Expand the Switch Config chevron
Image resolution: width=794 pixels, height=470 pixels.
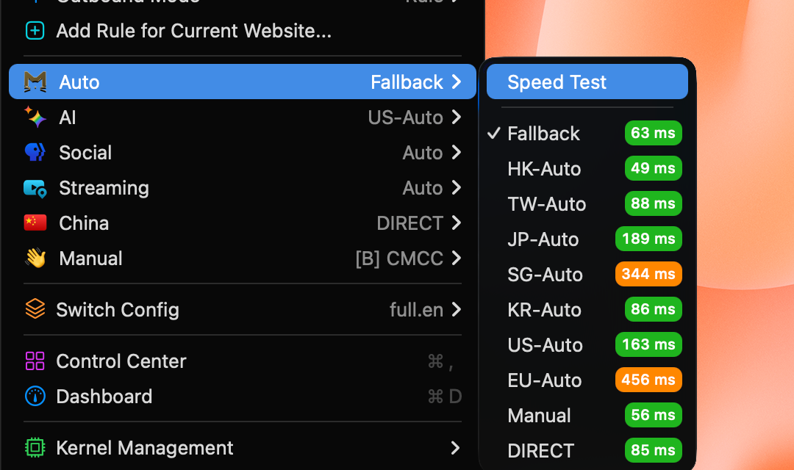pyautogui.click(x=457, y=310)
